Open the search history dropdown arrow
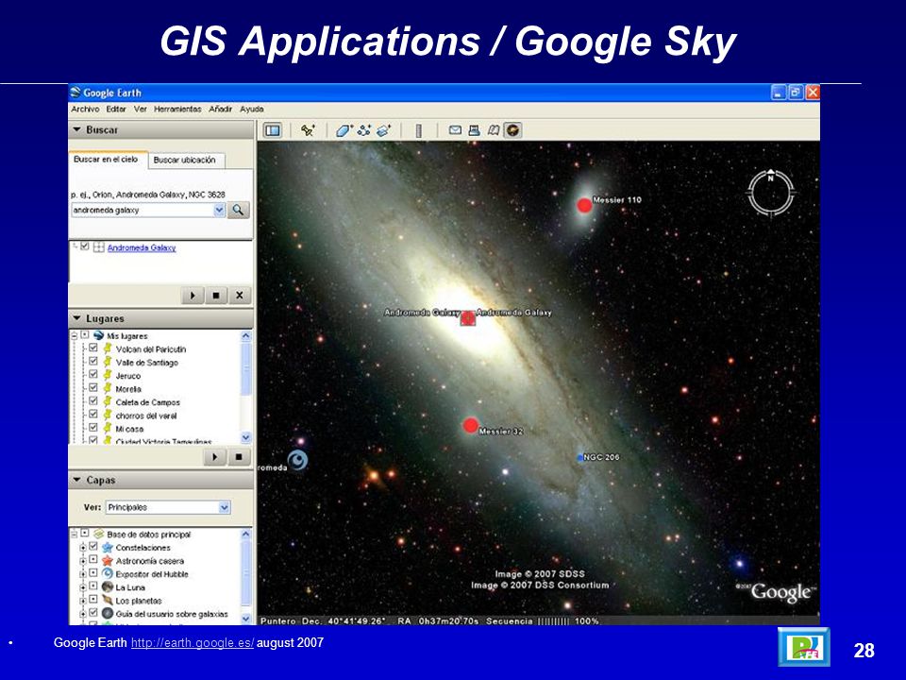Image resolution: width=906 pixels, height=680 pixels. pyautogui.click(x=219, y=210)
